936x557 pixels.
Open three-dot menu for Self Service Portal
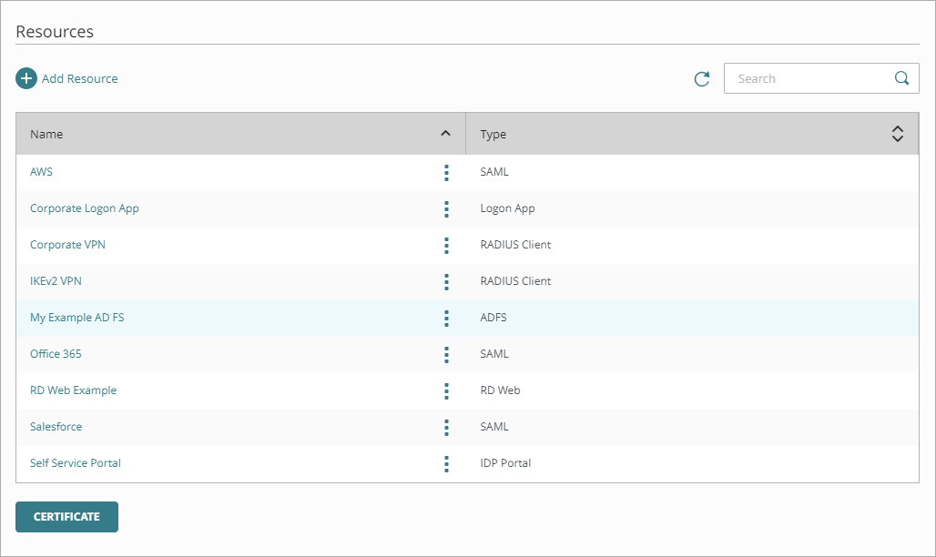pyautogui.click(x=446, y=463)
